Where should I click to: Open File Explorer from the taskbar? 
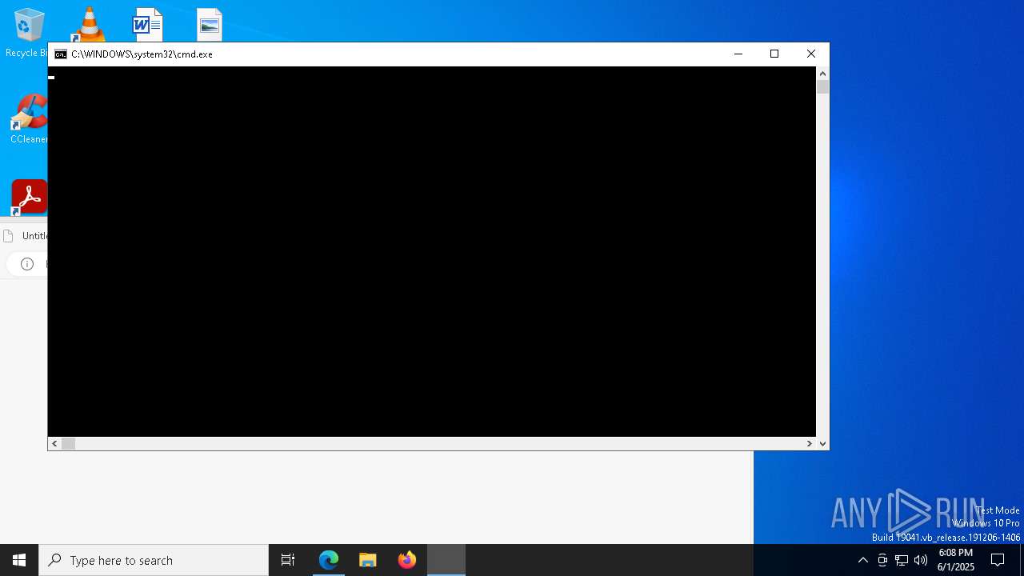coord(368,560)
